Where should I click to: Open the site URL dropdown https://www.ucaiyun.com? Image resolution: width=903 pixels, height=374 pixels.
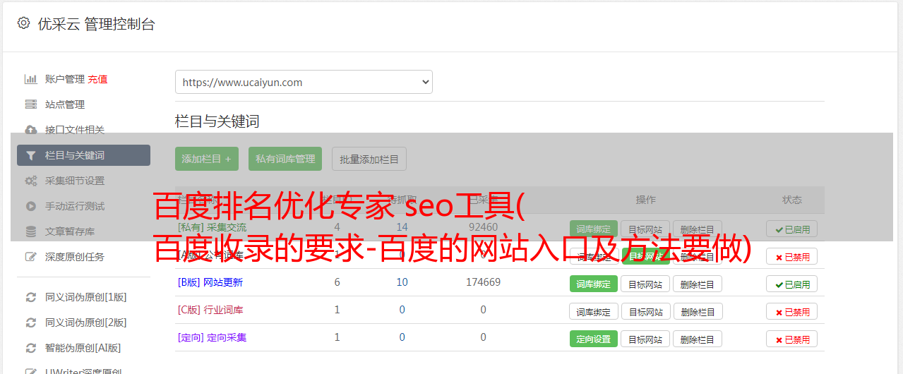coord(304,82)
